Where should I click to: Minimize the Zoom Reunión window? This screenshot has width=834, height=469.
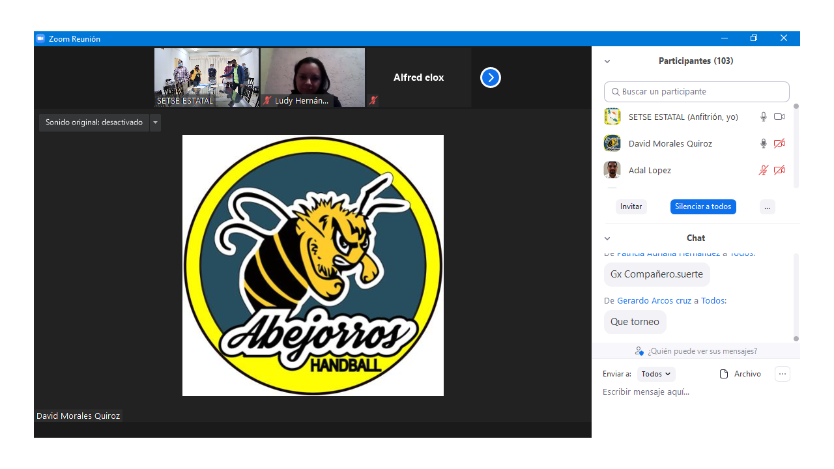(725, 38)
